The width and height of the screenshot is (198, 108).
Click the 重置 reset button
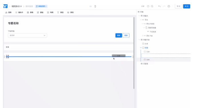click(126, 35)
